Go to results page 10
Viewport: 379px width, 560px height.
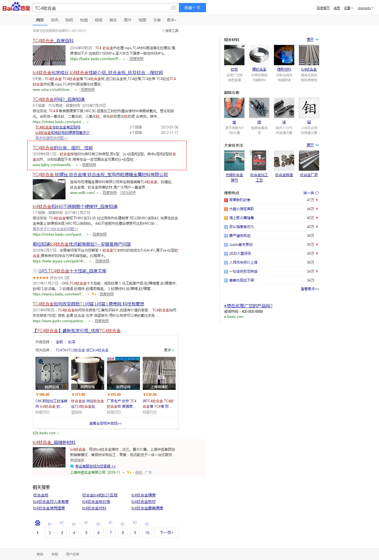(x=147, y=533)
